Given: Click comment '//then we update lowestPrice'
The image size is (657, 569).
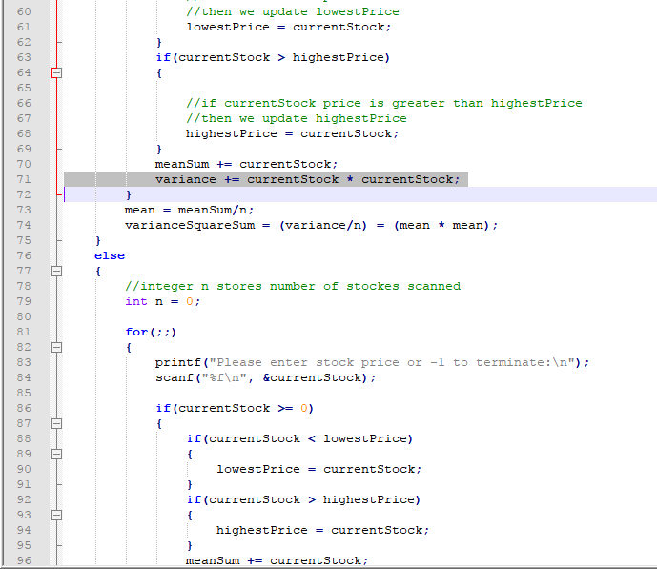Looking at the screenshot, I should click(x=293, y=11).
